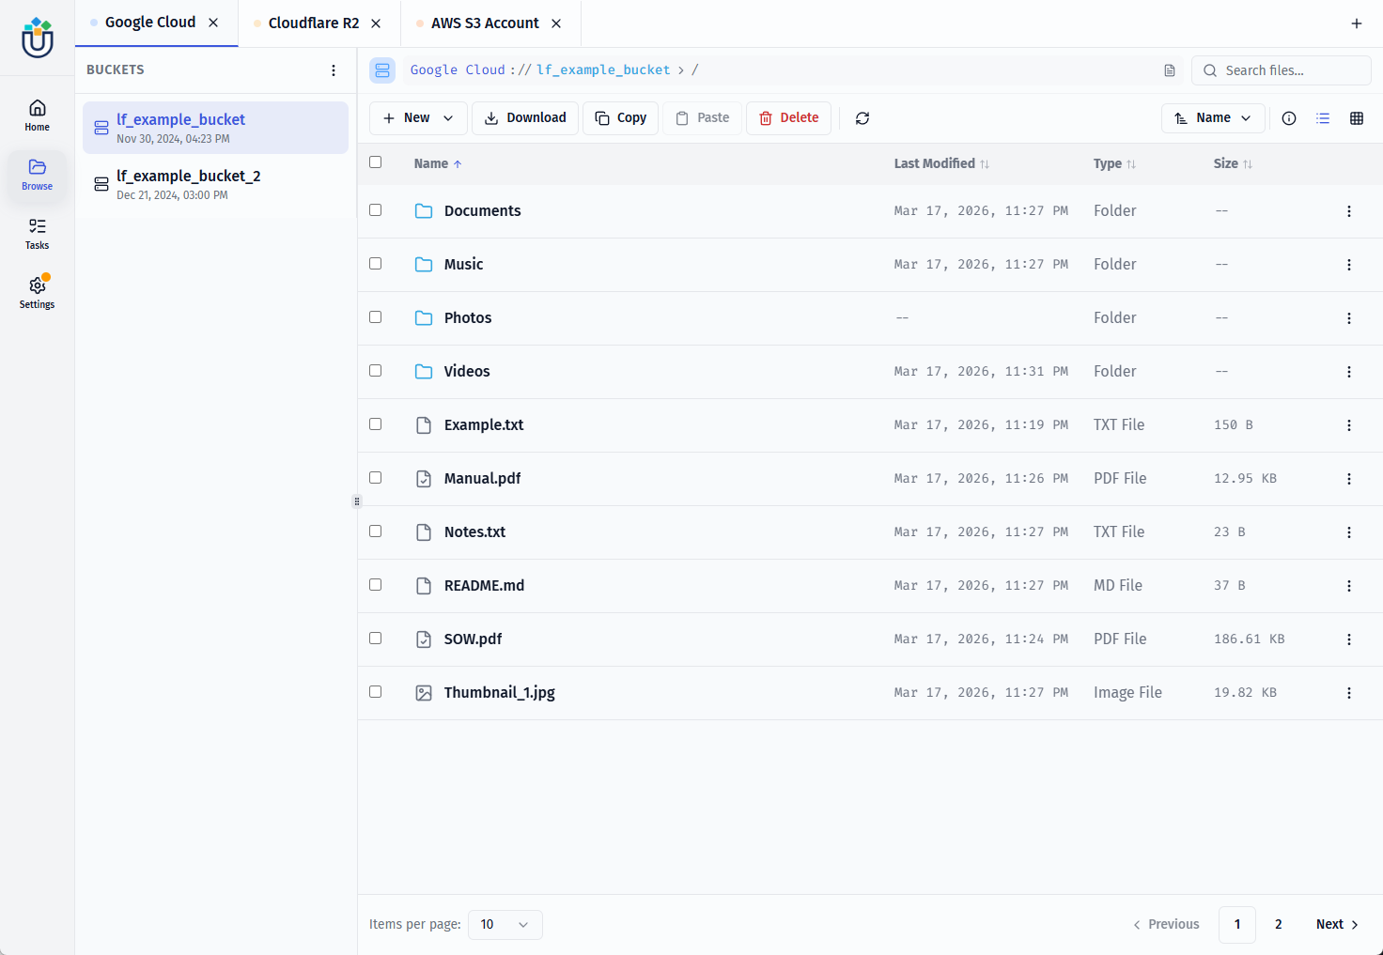Open the Name sort dropdown
The height and width of the screenshot is (955, 1383).
point(1213,118)
